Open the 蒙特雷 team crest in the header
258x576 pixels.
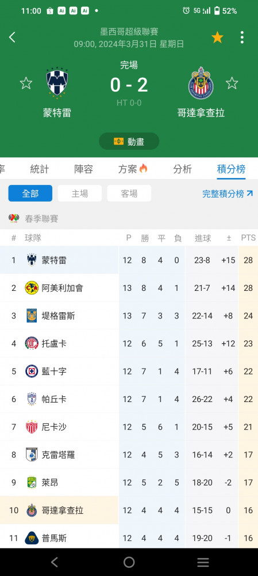pos(57,82)
